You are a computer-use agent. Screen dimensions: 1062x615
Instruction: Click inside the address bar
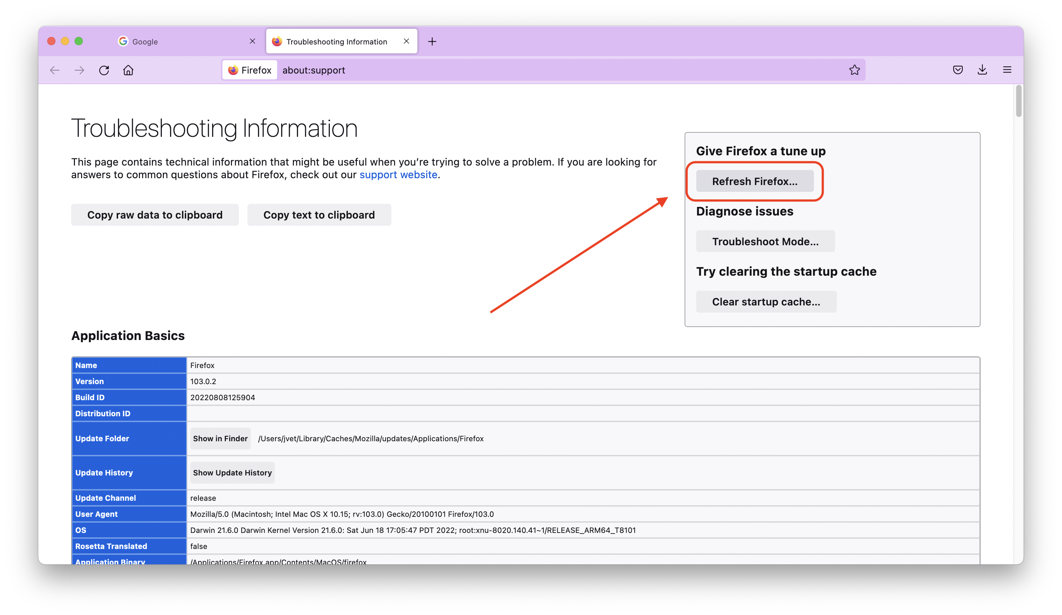[506, 70]
